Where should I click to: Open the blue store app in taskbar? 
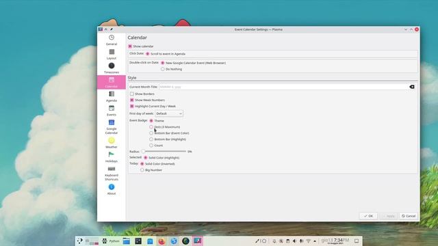(x=150, y=241)
